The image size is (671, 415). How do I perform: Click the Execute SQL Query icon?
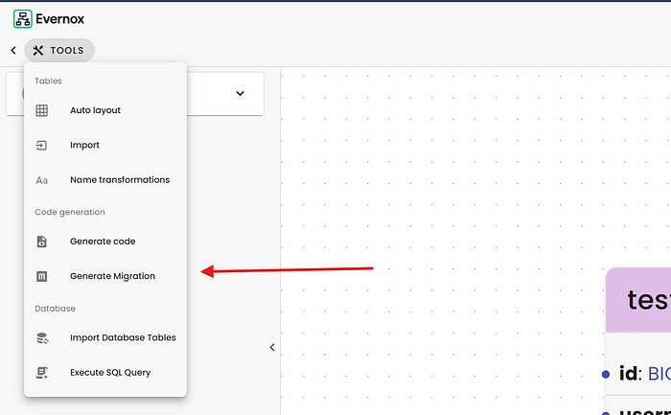(41, 373)
